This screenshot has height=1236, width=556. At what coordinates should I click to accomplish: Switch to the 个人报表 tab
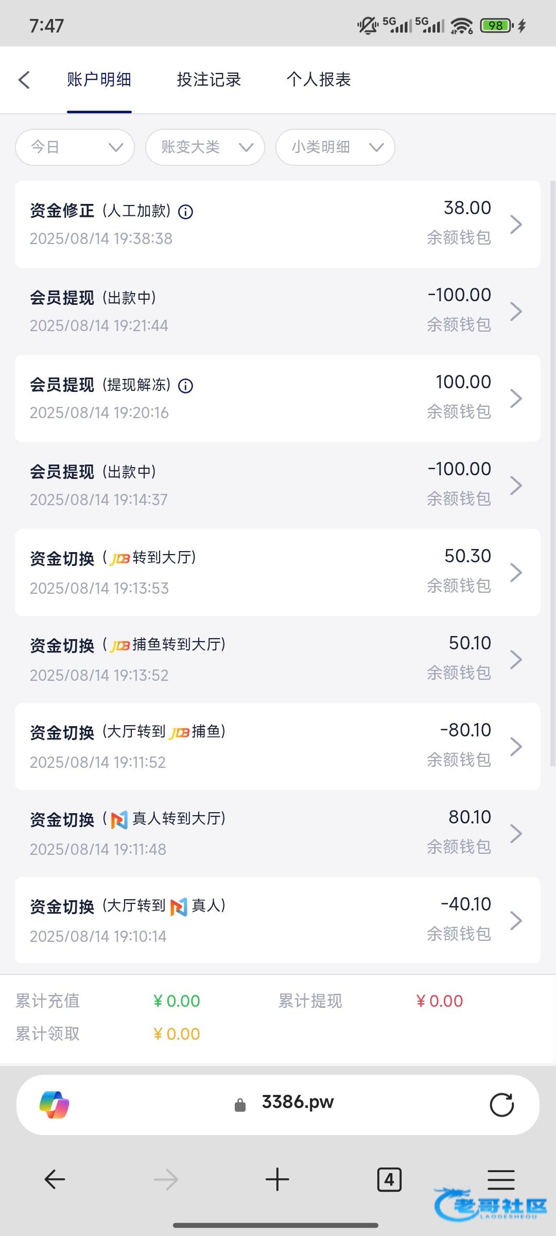pyautogui.click(x=319, y=80)
